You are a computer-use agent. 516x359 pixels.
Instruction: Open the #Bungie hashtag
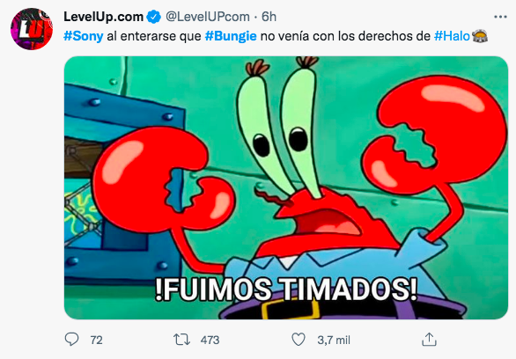point(231,36)
